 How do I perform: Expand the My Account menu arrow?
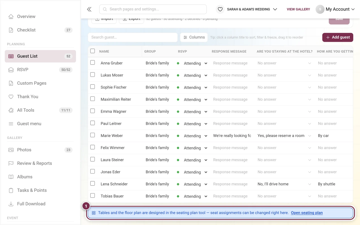click(353, 9)
